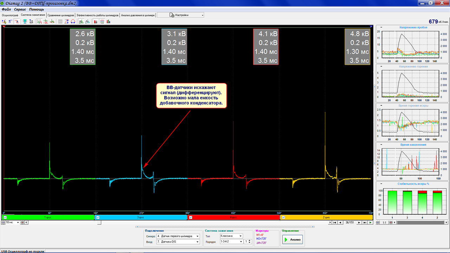
Task: Jump to the last frame
Action: pyautogui.click(x=365, y=222)
